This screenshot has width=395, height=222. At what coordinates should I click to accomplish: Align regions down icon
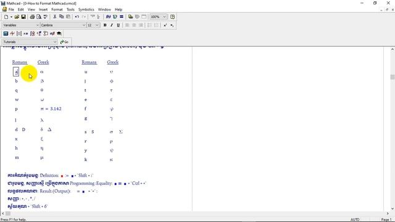[x=99, y=17]
